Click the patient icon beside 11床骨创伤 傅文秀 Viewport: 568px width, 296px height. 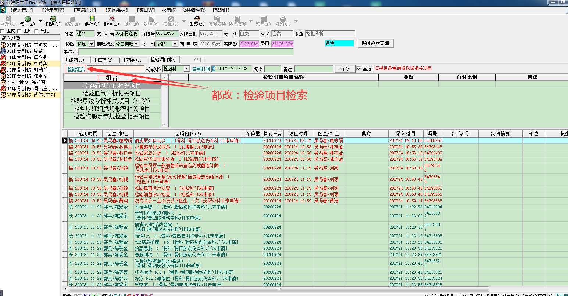[3, 57]
